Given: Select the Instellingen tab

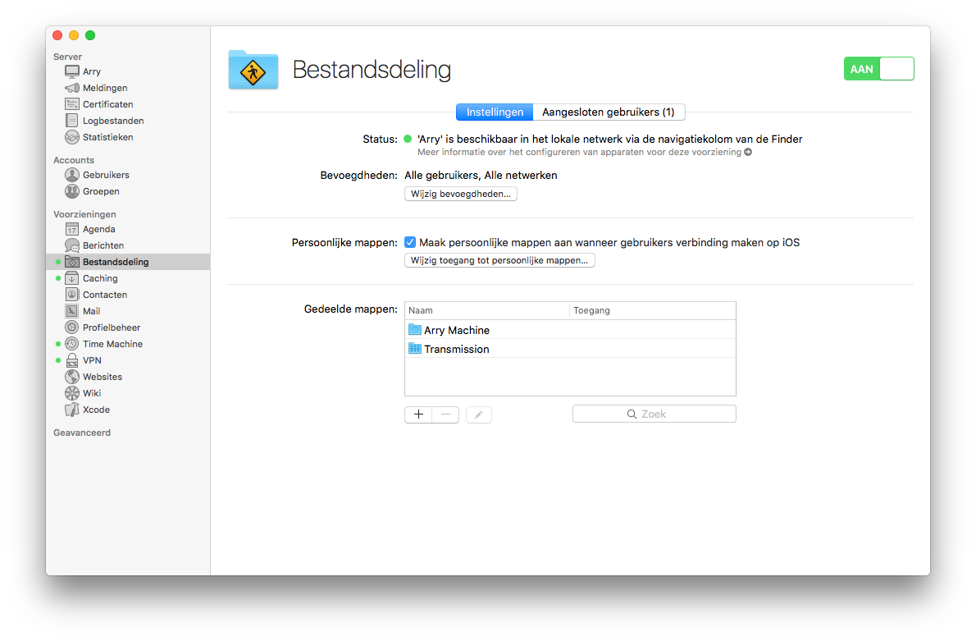Looking at the screenshot, I should (495, 112).
